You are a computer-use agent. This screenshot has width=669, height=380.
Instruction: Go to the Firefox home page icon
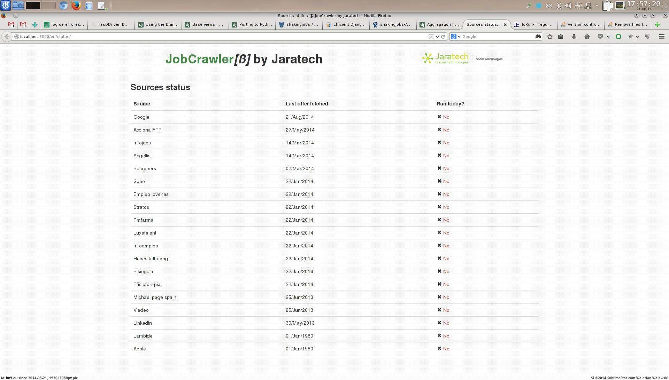coord(587,37)
